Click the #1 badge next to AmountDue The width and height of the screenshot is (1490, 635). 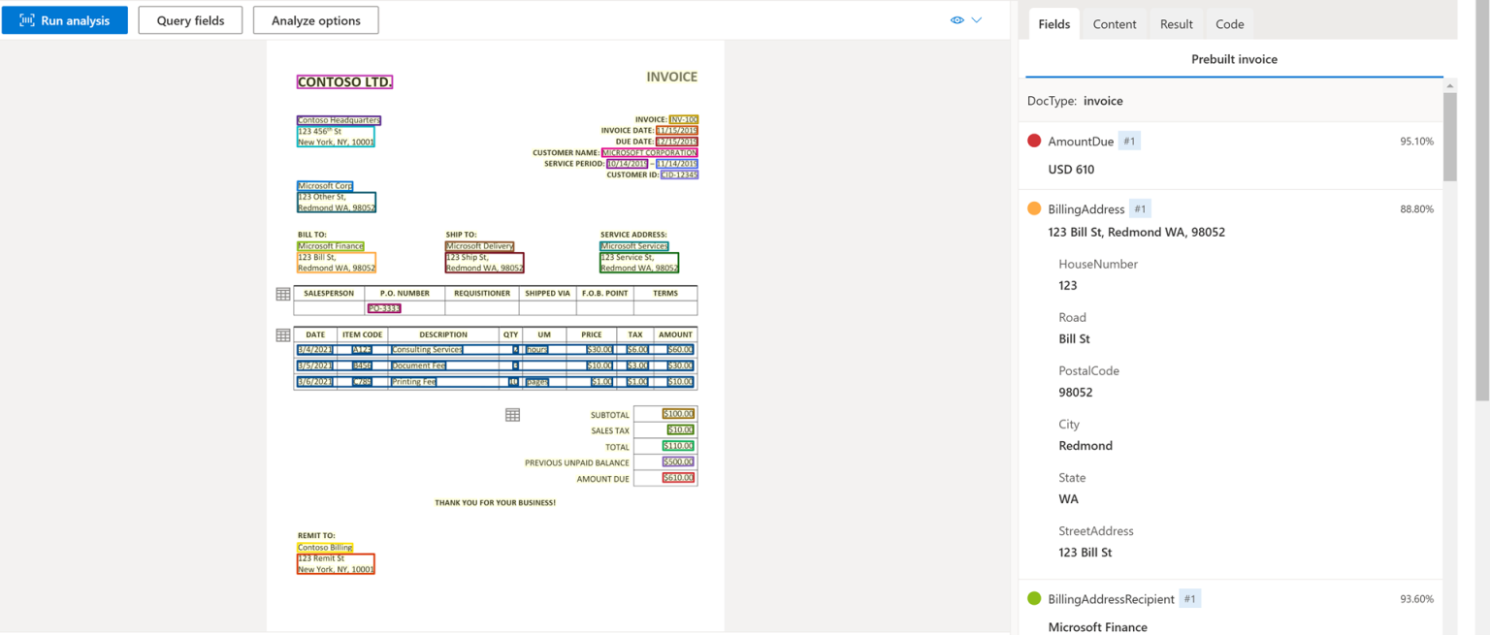(1129, 141)
